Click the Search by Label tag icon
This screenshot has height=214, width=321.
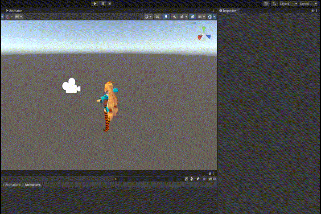pos(198,179)
